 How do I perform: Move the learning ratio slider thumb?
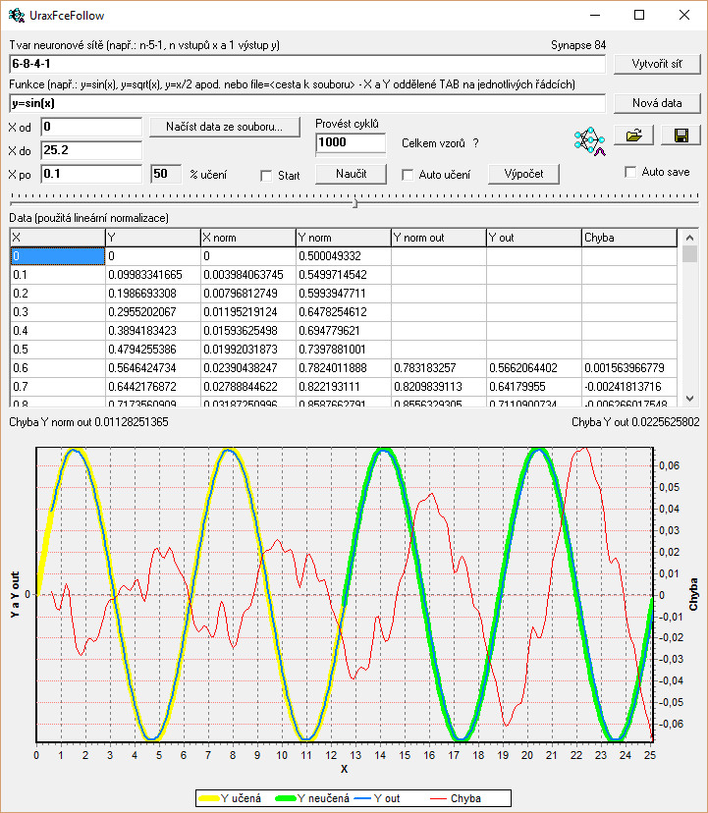coord(354,202)
